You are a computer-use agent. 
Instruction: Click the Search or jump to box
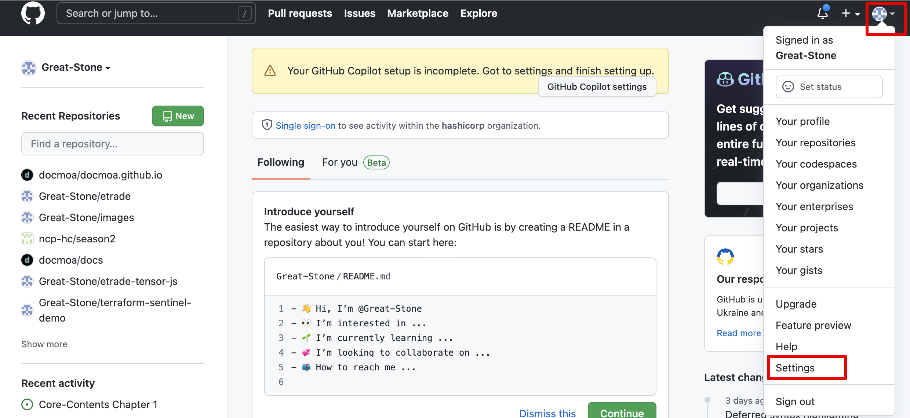tap(156, 14)
